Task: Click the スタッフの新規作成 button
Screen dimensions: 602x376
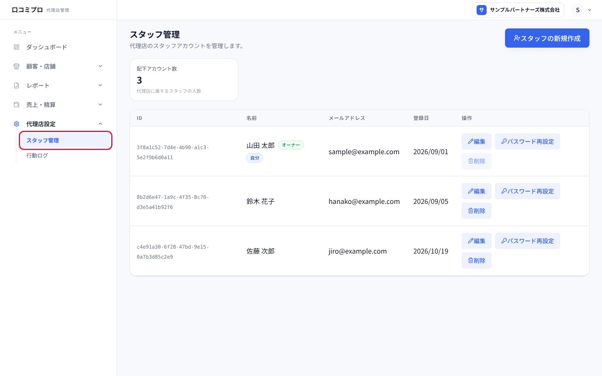Action: 547,38
